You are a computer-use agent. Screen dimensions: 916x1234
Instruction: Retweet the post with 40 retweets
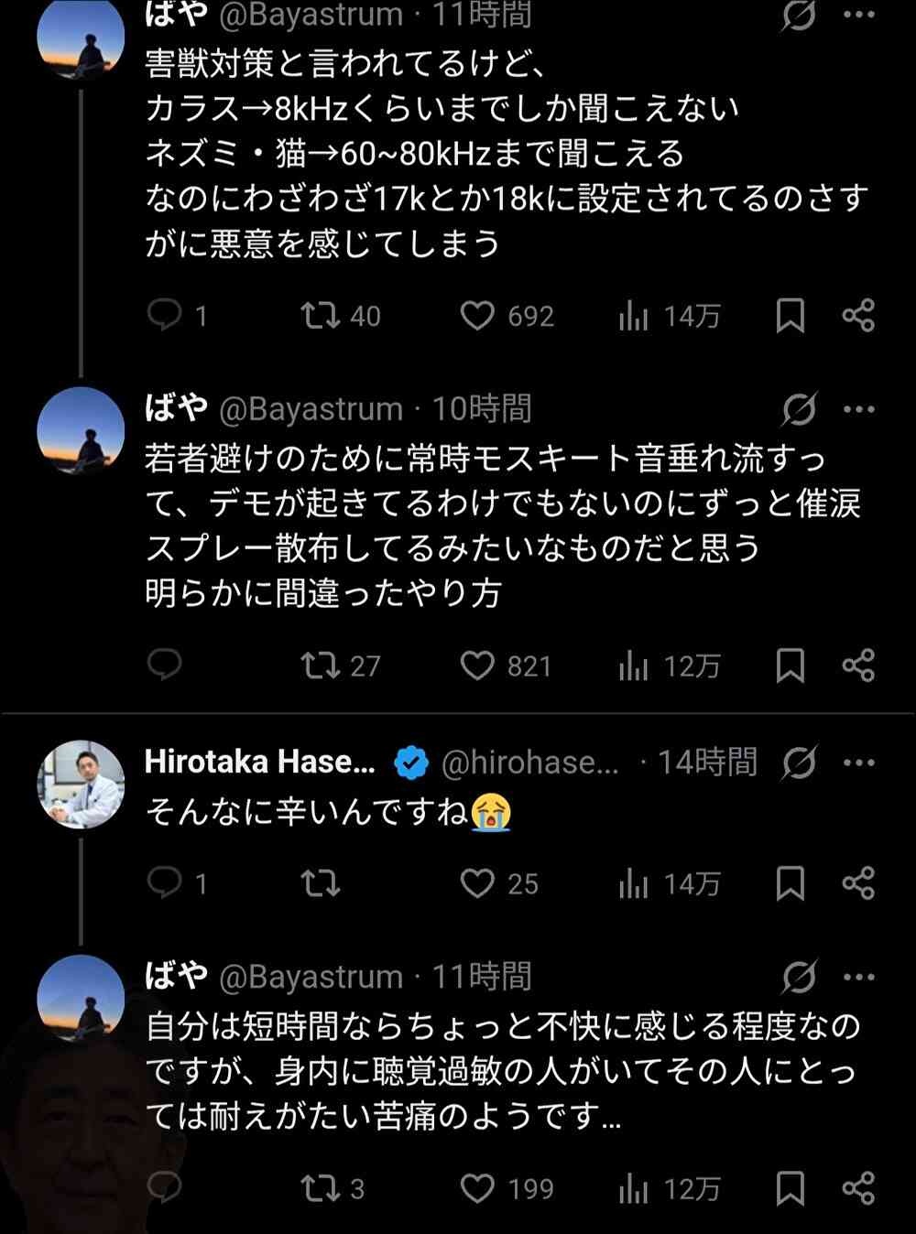pyautogui.click(x=320, y=316)
